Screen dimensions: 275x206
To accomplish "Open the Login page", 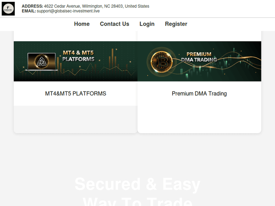I will click(x=147, y=24).
